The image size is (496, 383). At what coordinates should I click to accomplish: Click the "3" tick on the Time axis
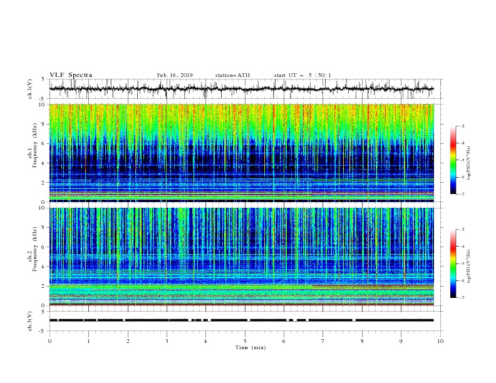pyautogui.click(x=167, y=341)
